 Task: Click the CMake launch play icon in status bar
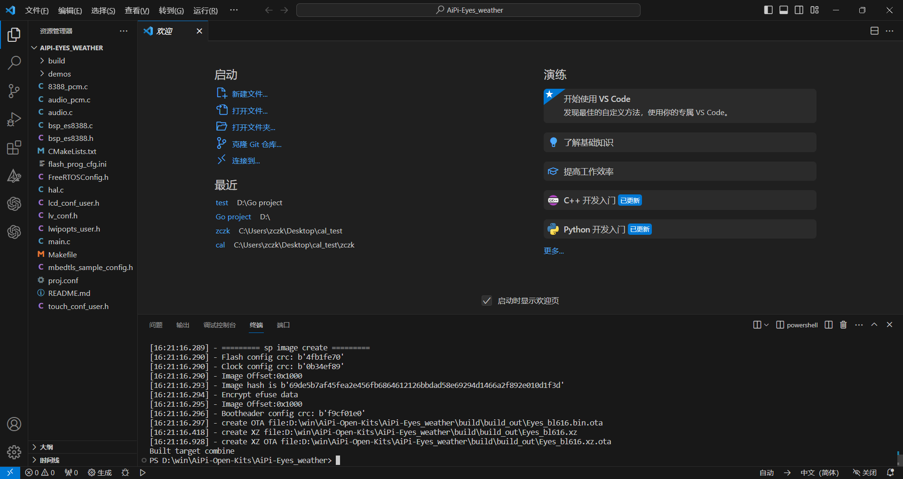point(143,472)
